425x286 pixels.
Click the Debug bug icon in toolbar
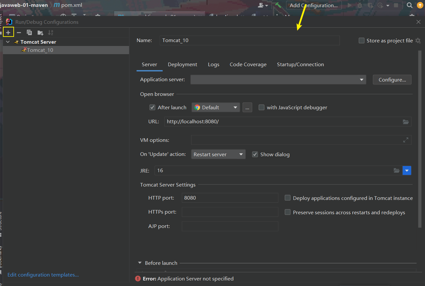(359, 5)
